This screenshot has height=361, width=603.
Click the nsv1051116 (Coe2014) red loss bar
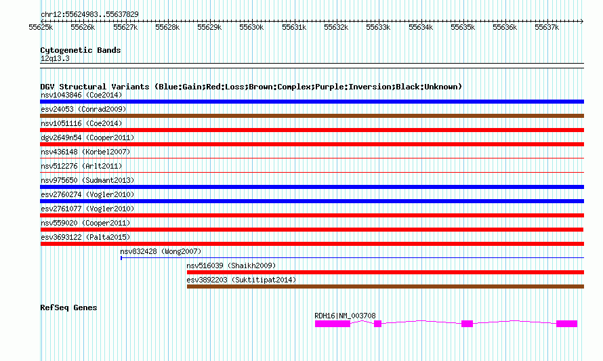[312, 130]
